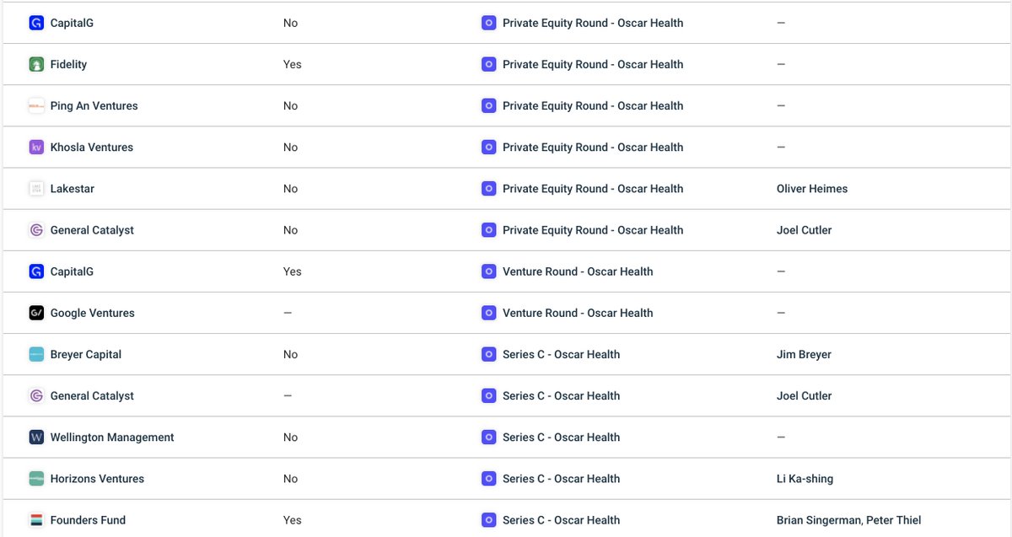
Task: Click the Breyer Capital logo icon
Action: [x=36, y=354]
